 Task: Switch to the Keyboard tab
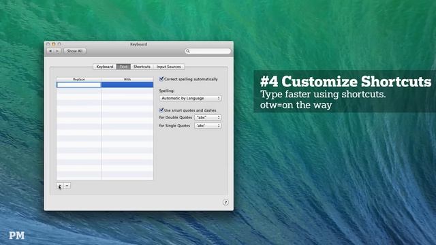coord(105,67)
